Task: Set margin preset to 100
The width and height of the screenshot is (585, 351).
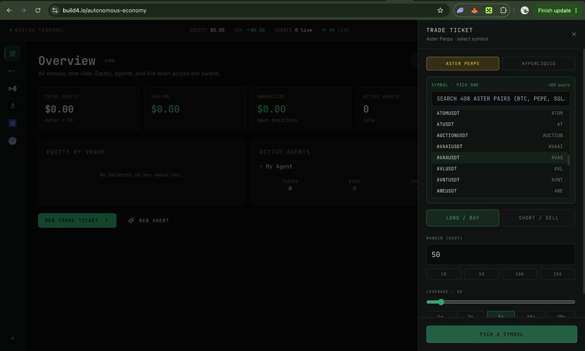Action: click(x=520, y=274)
